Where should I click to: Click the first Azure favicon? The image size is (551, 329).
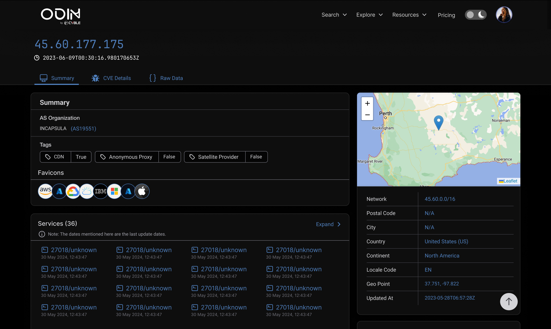[x=59, y=191]
